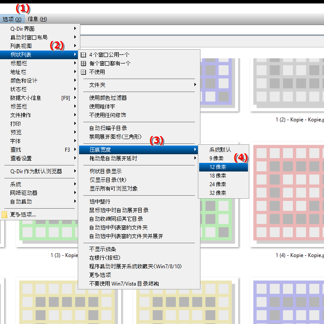
Task: Open the 地址栏 submenu
Action: pyautogui.click(x=39, y=72)
